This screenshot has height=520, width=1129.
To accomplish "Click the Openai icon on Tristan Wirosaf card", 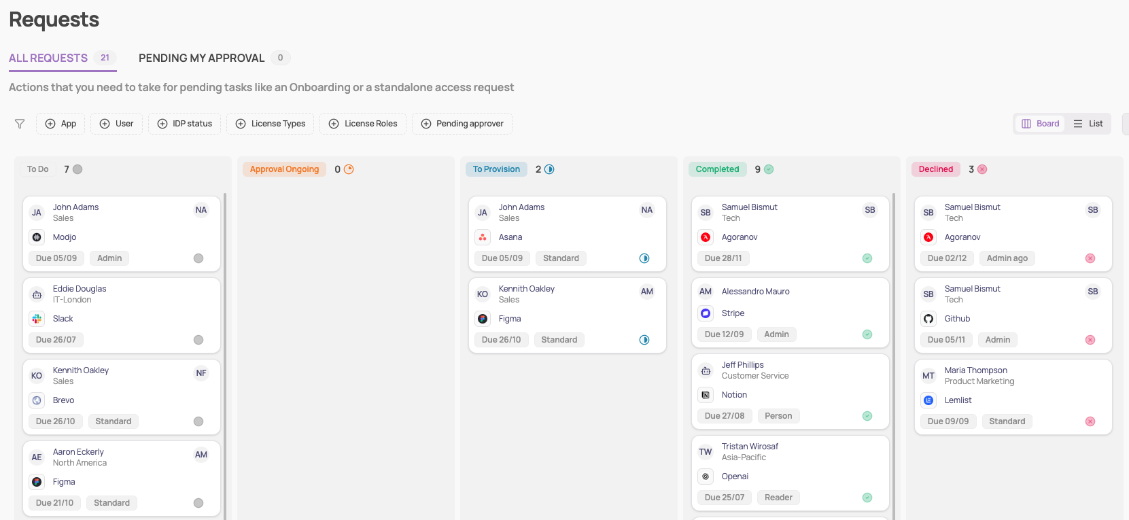I will [706, 476].
